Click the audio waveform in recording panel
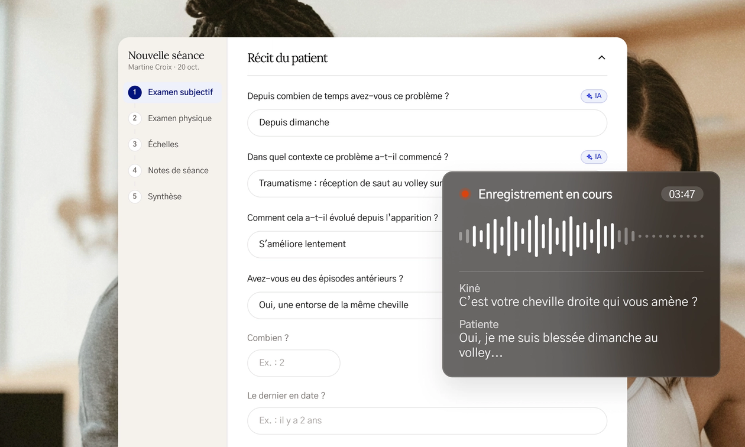 [x=581, y=236]
